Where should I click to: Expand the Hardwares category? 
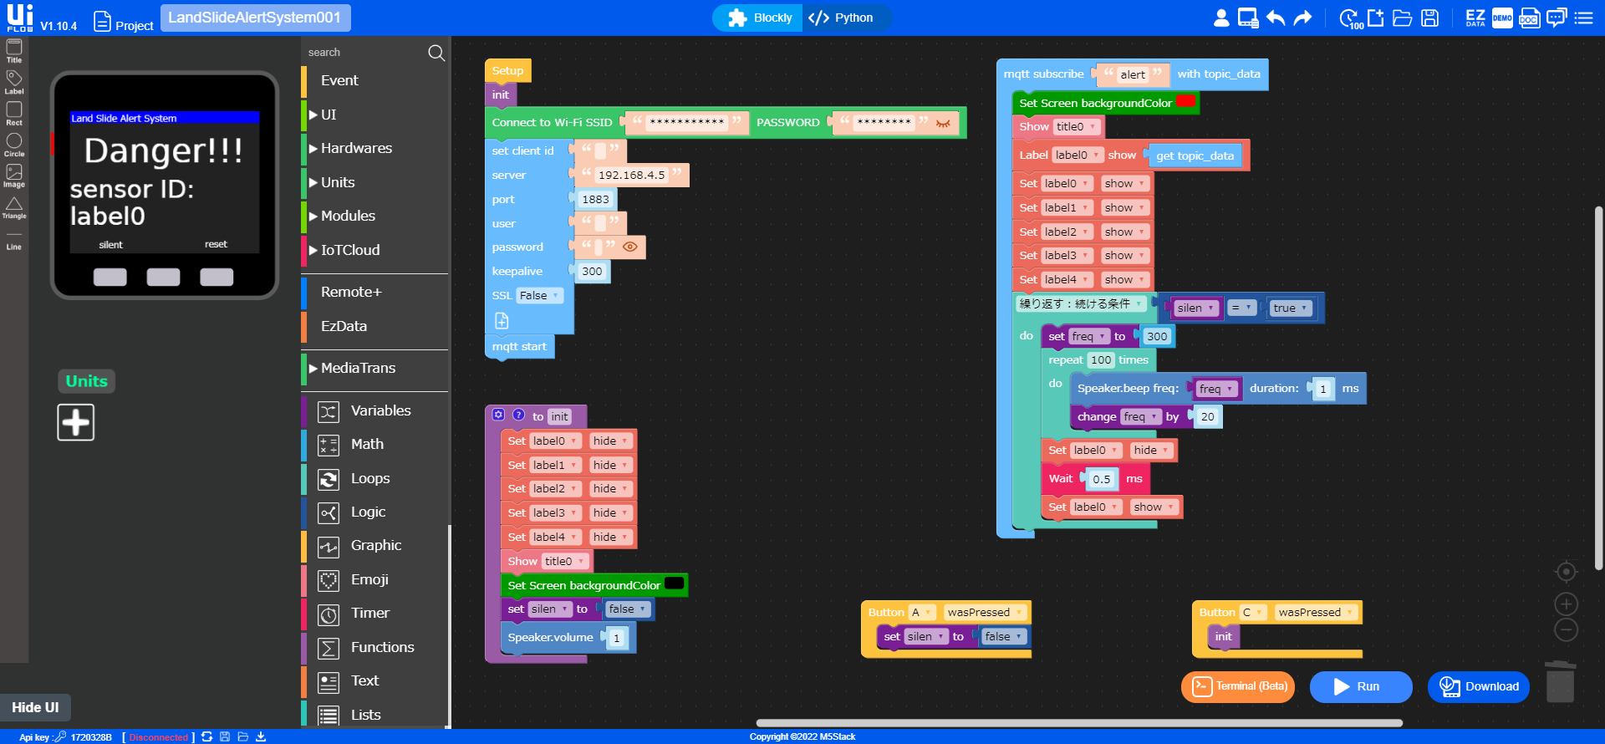355,148
